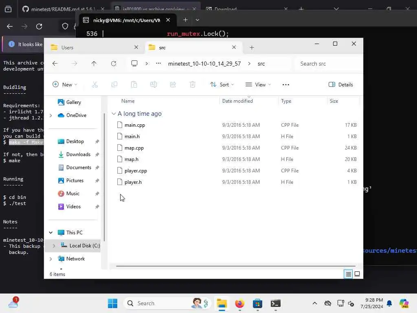This screenshot has width=417, height=313.
Task: Collapse This PC in navigation pane
Action: point(51,233)
